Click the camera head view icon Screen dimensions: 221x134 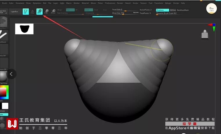[x=205, y=34]
